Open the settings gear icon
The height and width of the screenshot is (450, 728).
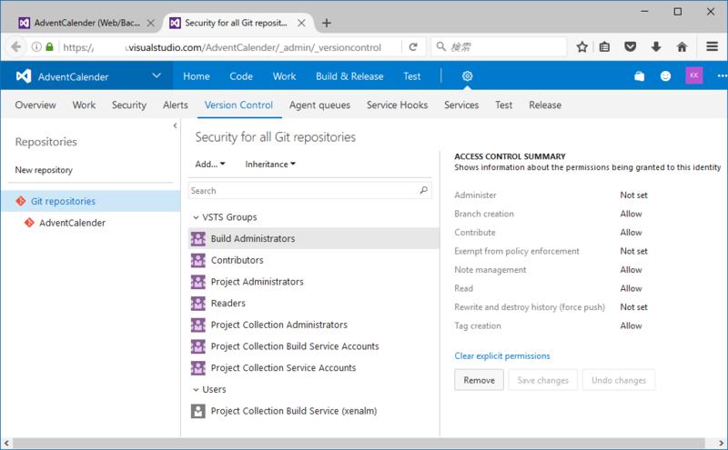point(467,76)
